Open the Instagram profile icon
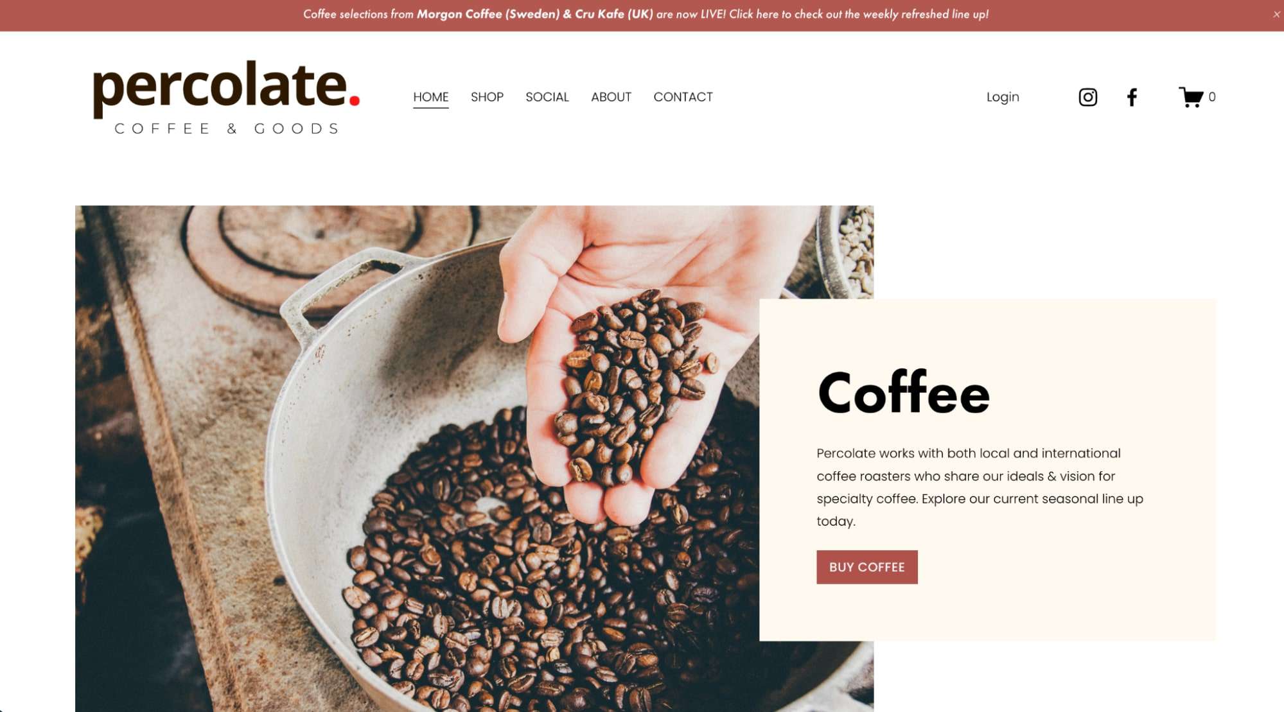1284x712 pixels. (1087, 97)
